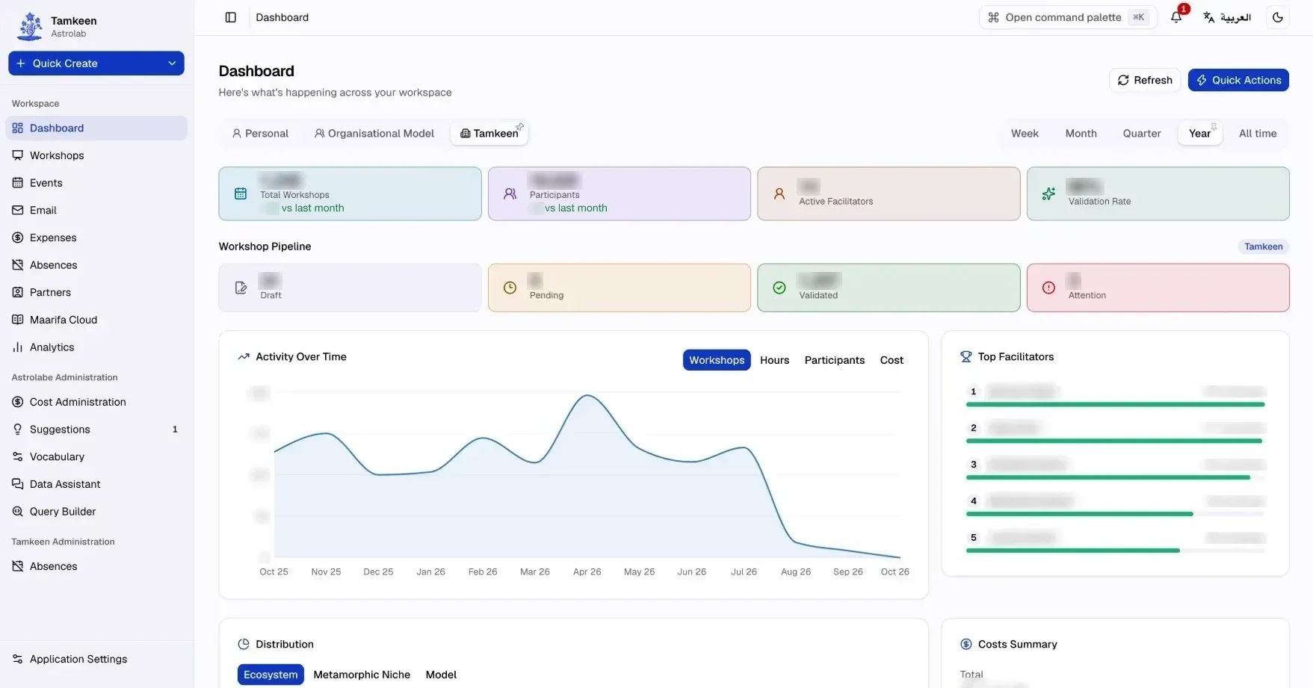Viewport: 1313px width, 688px height.
Task: Select the Tamkeen dashboard tab
Action: point(489,133)
